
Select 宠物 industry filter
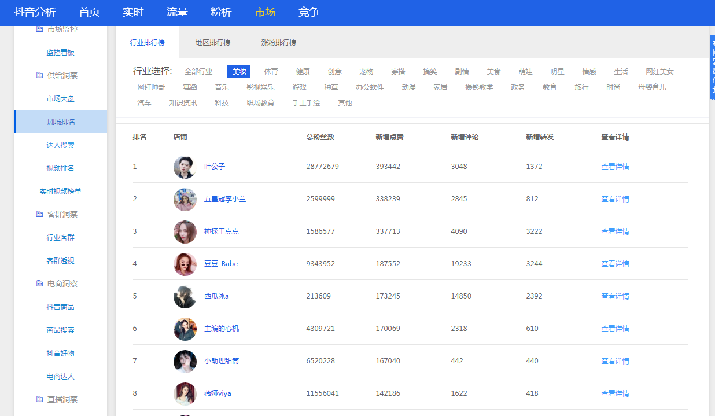point(366,72)
